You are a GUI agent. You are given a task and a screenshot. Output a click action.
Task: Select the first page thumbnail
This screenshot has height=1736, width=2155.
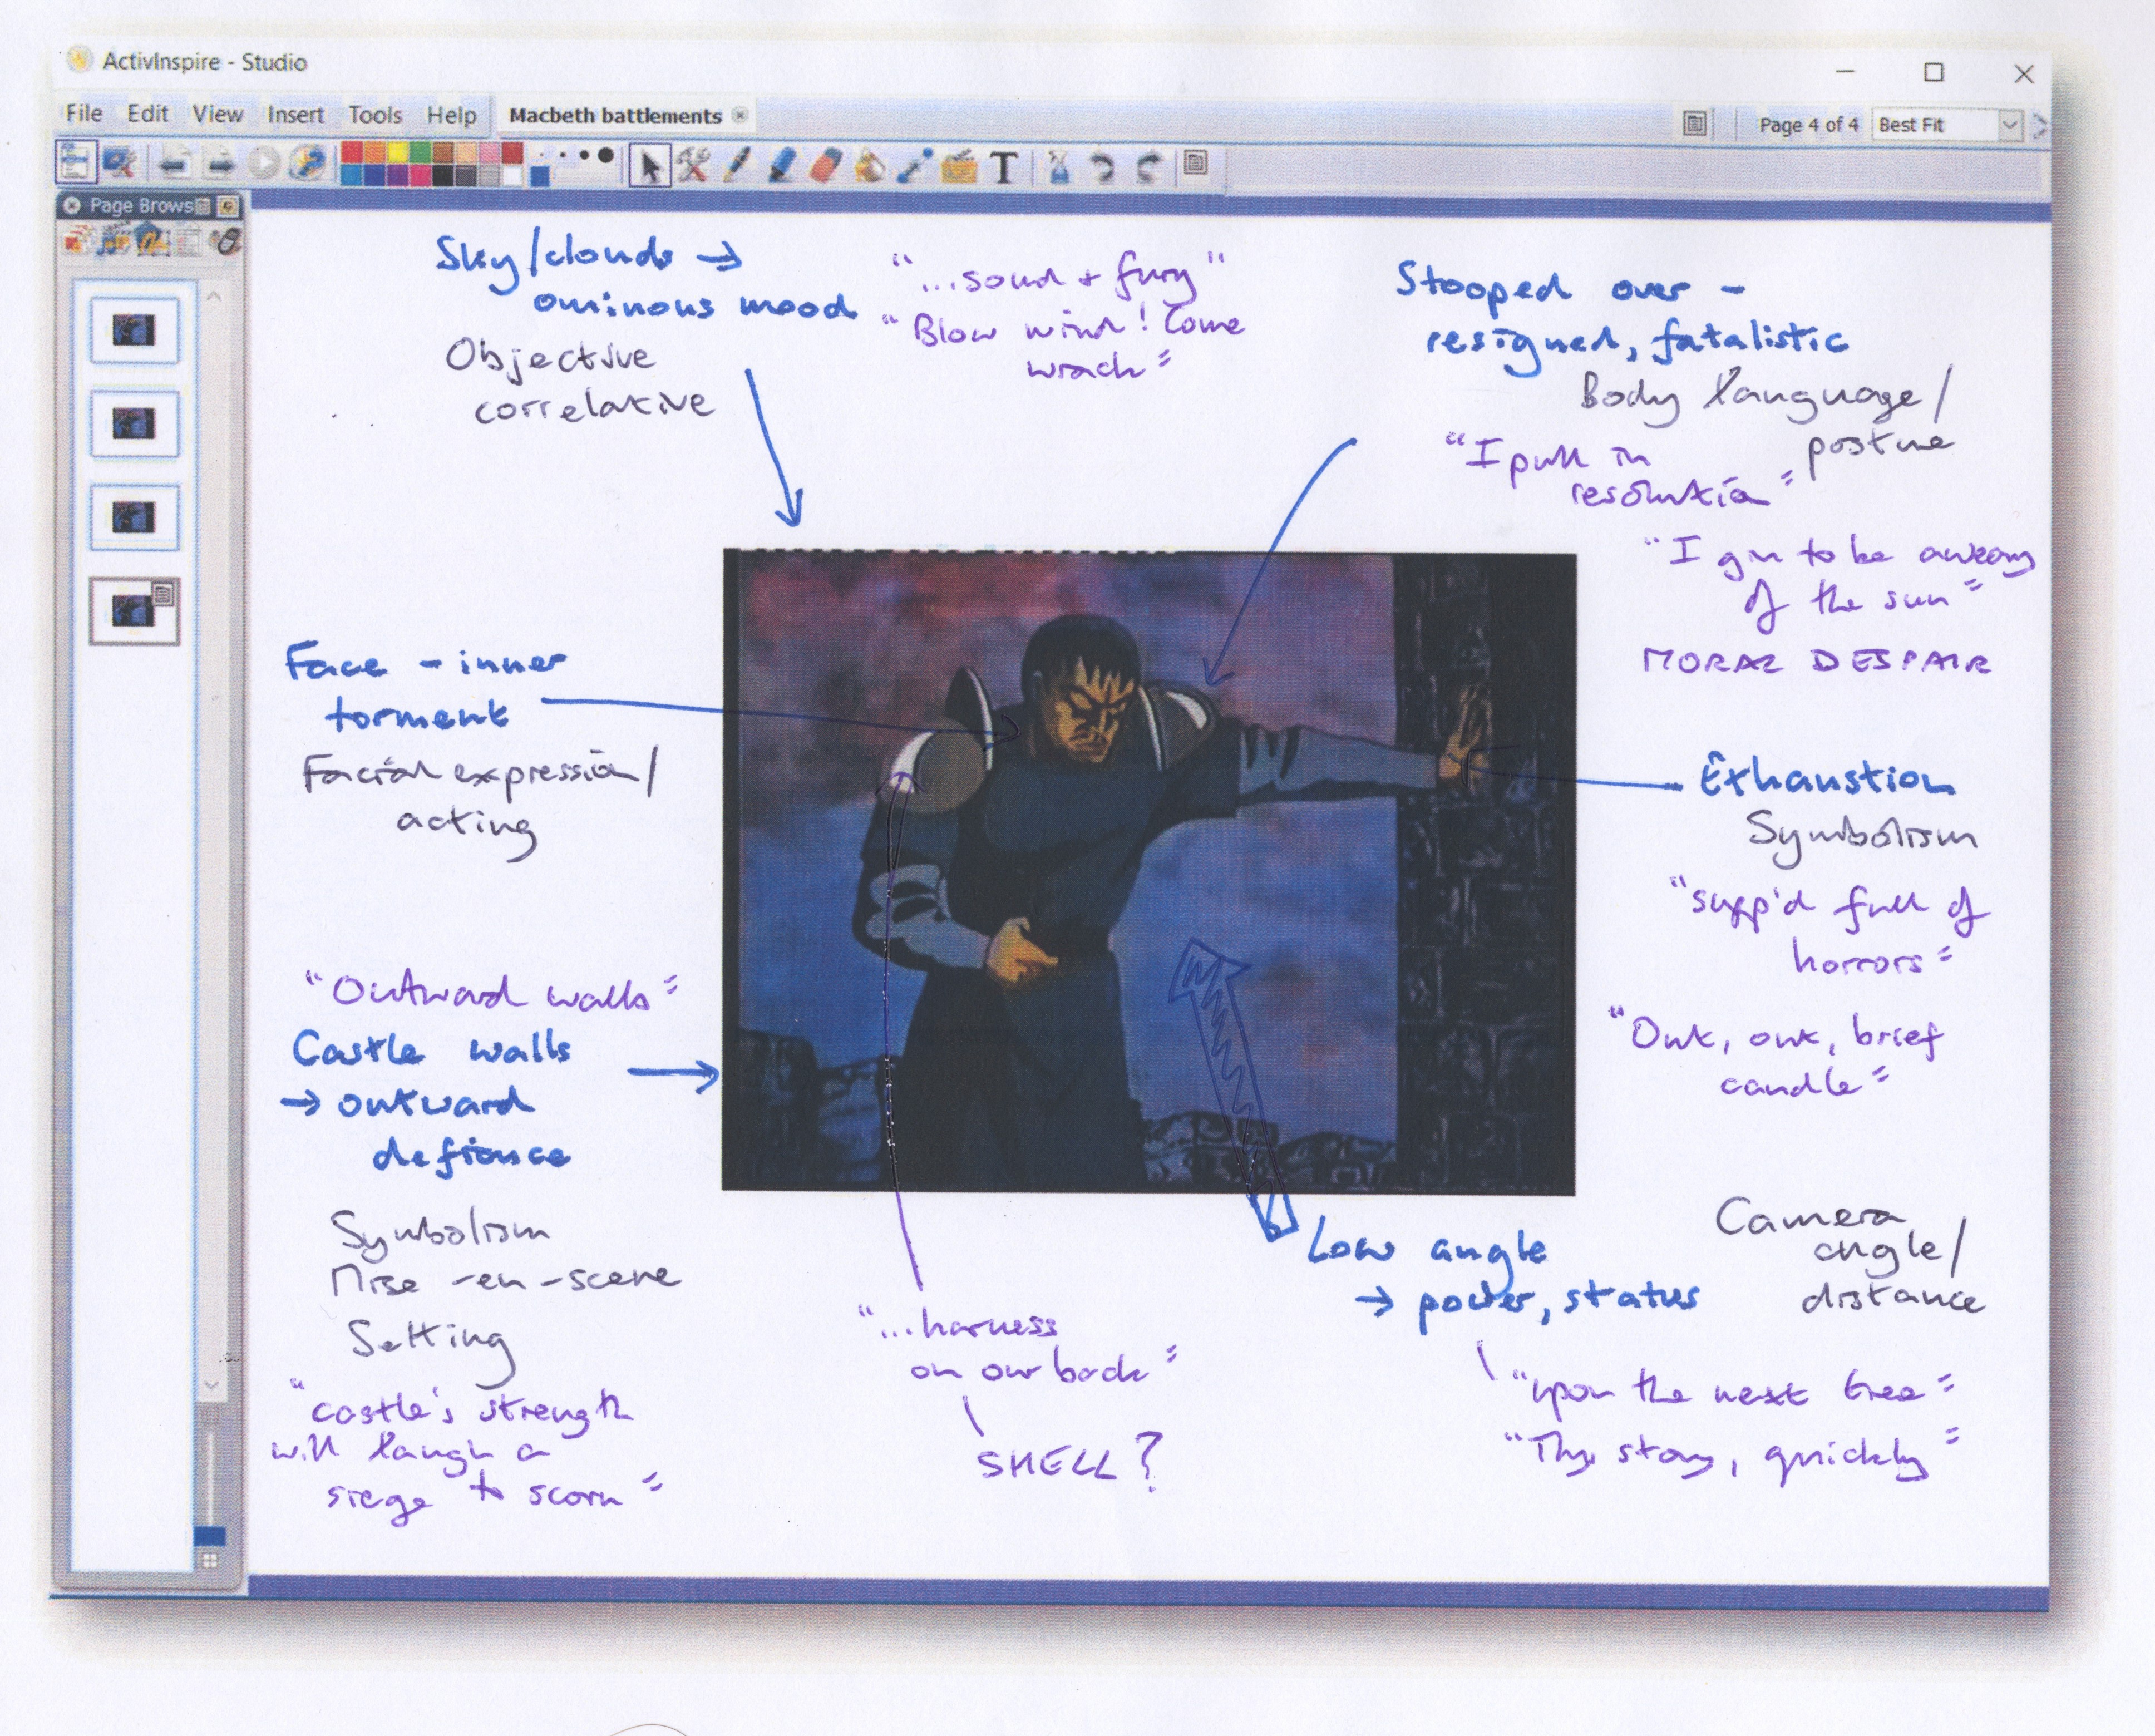point(134,330)
